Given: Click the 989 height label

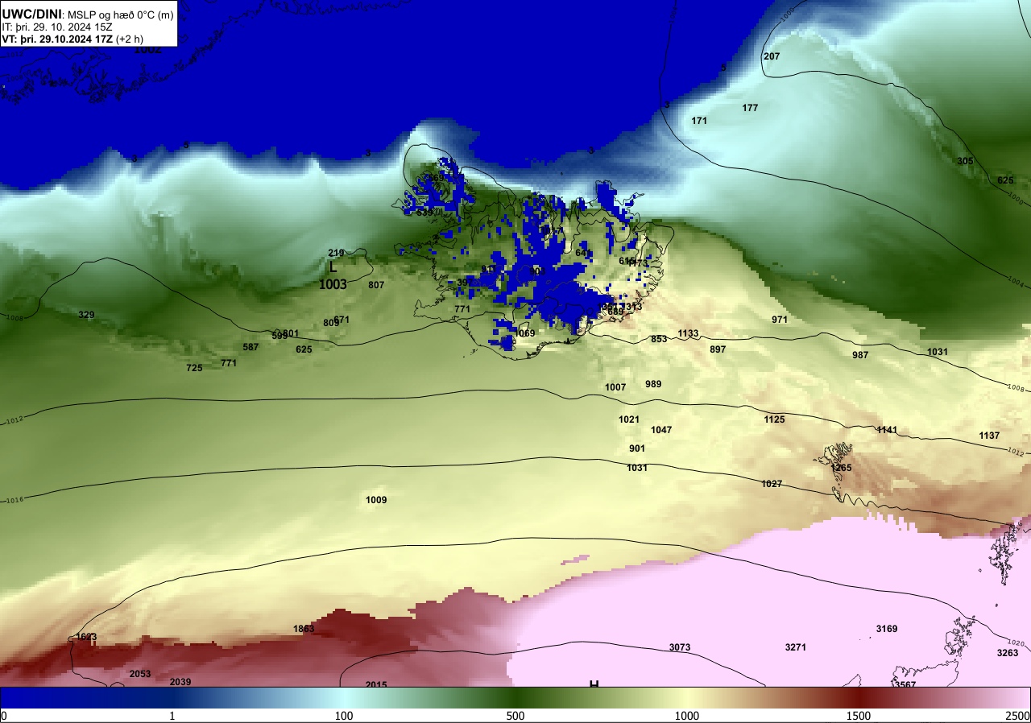Looking at the screenshot, I should click(x=653, y=384).
